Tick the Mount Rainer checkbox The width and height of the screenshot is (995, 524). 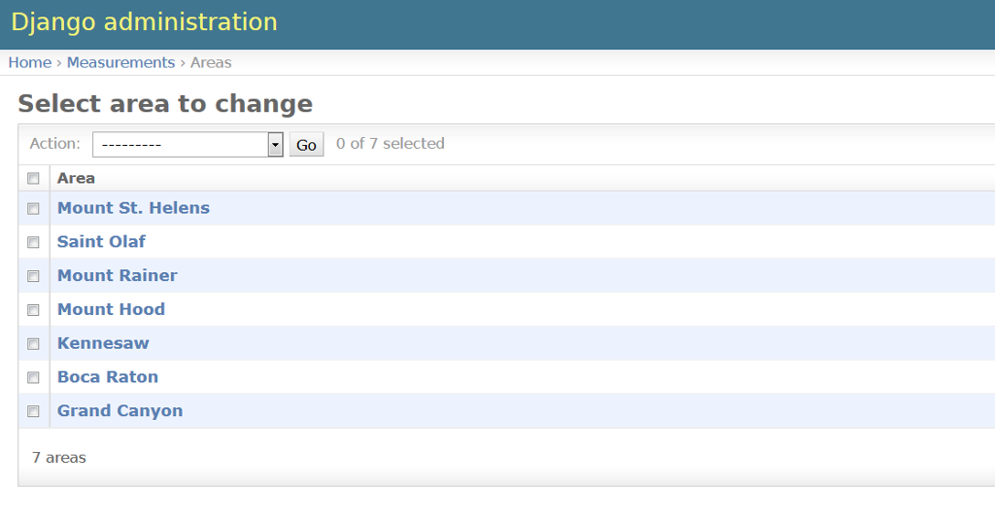[x=33, y=276]
